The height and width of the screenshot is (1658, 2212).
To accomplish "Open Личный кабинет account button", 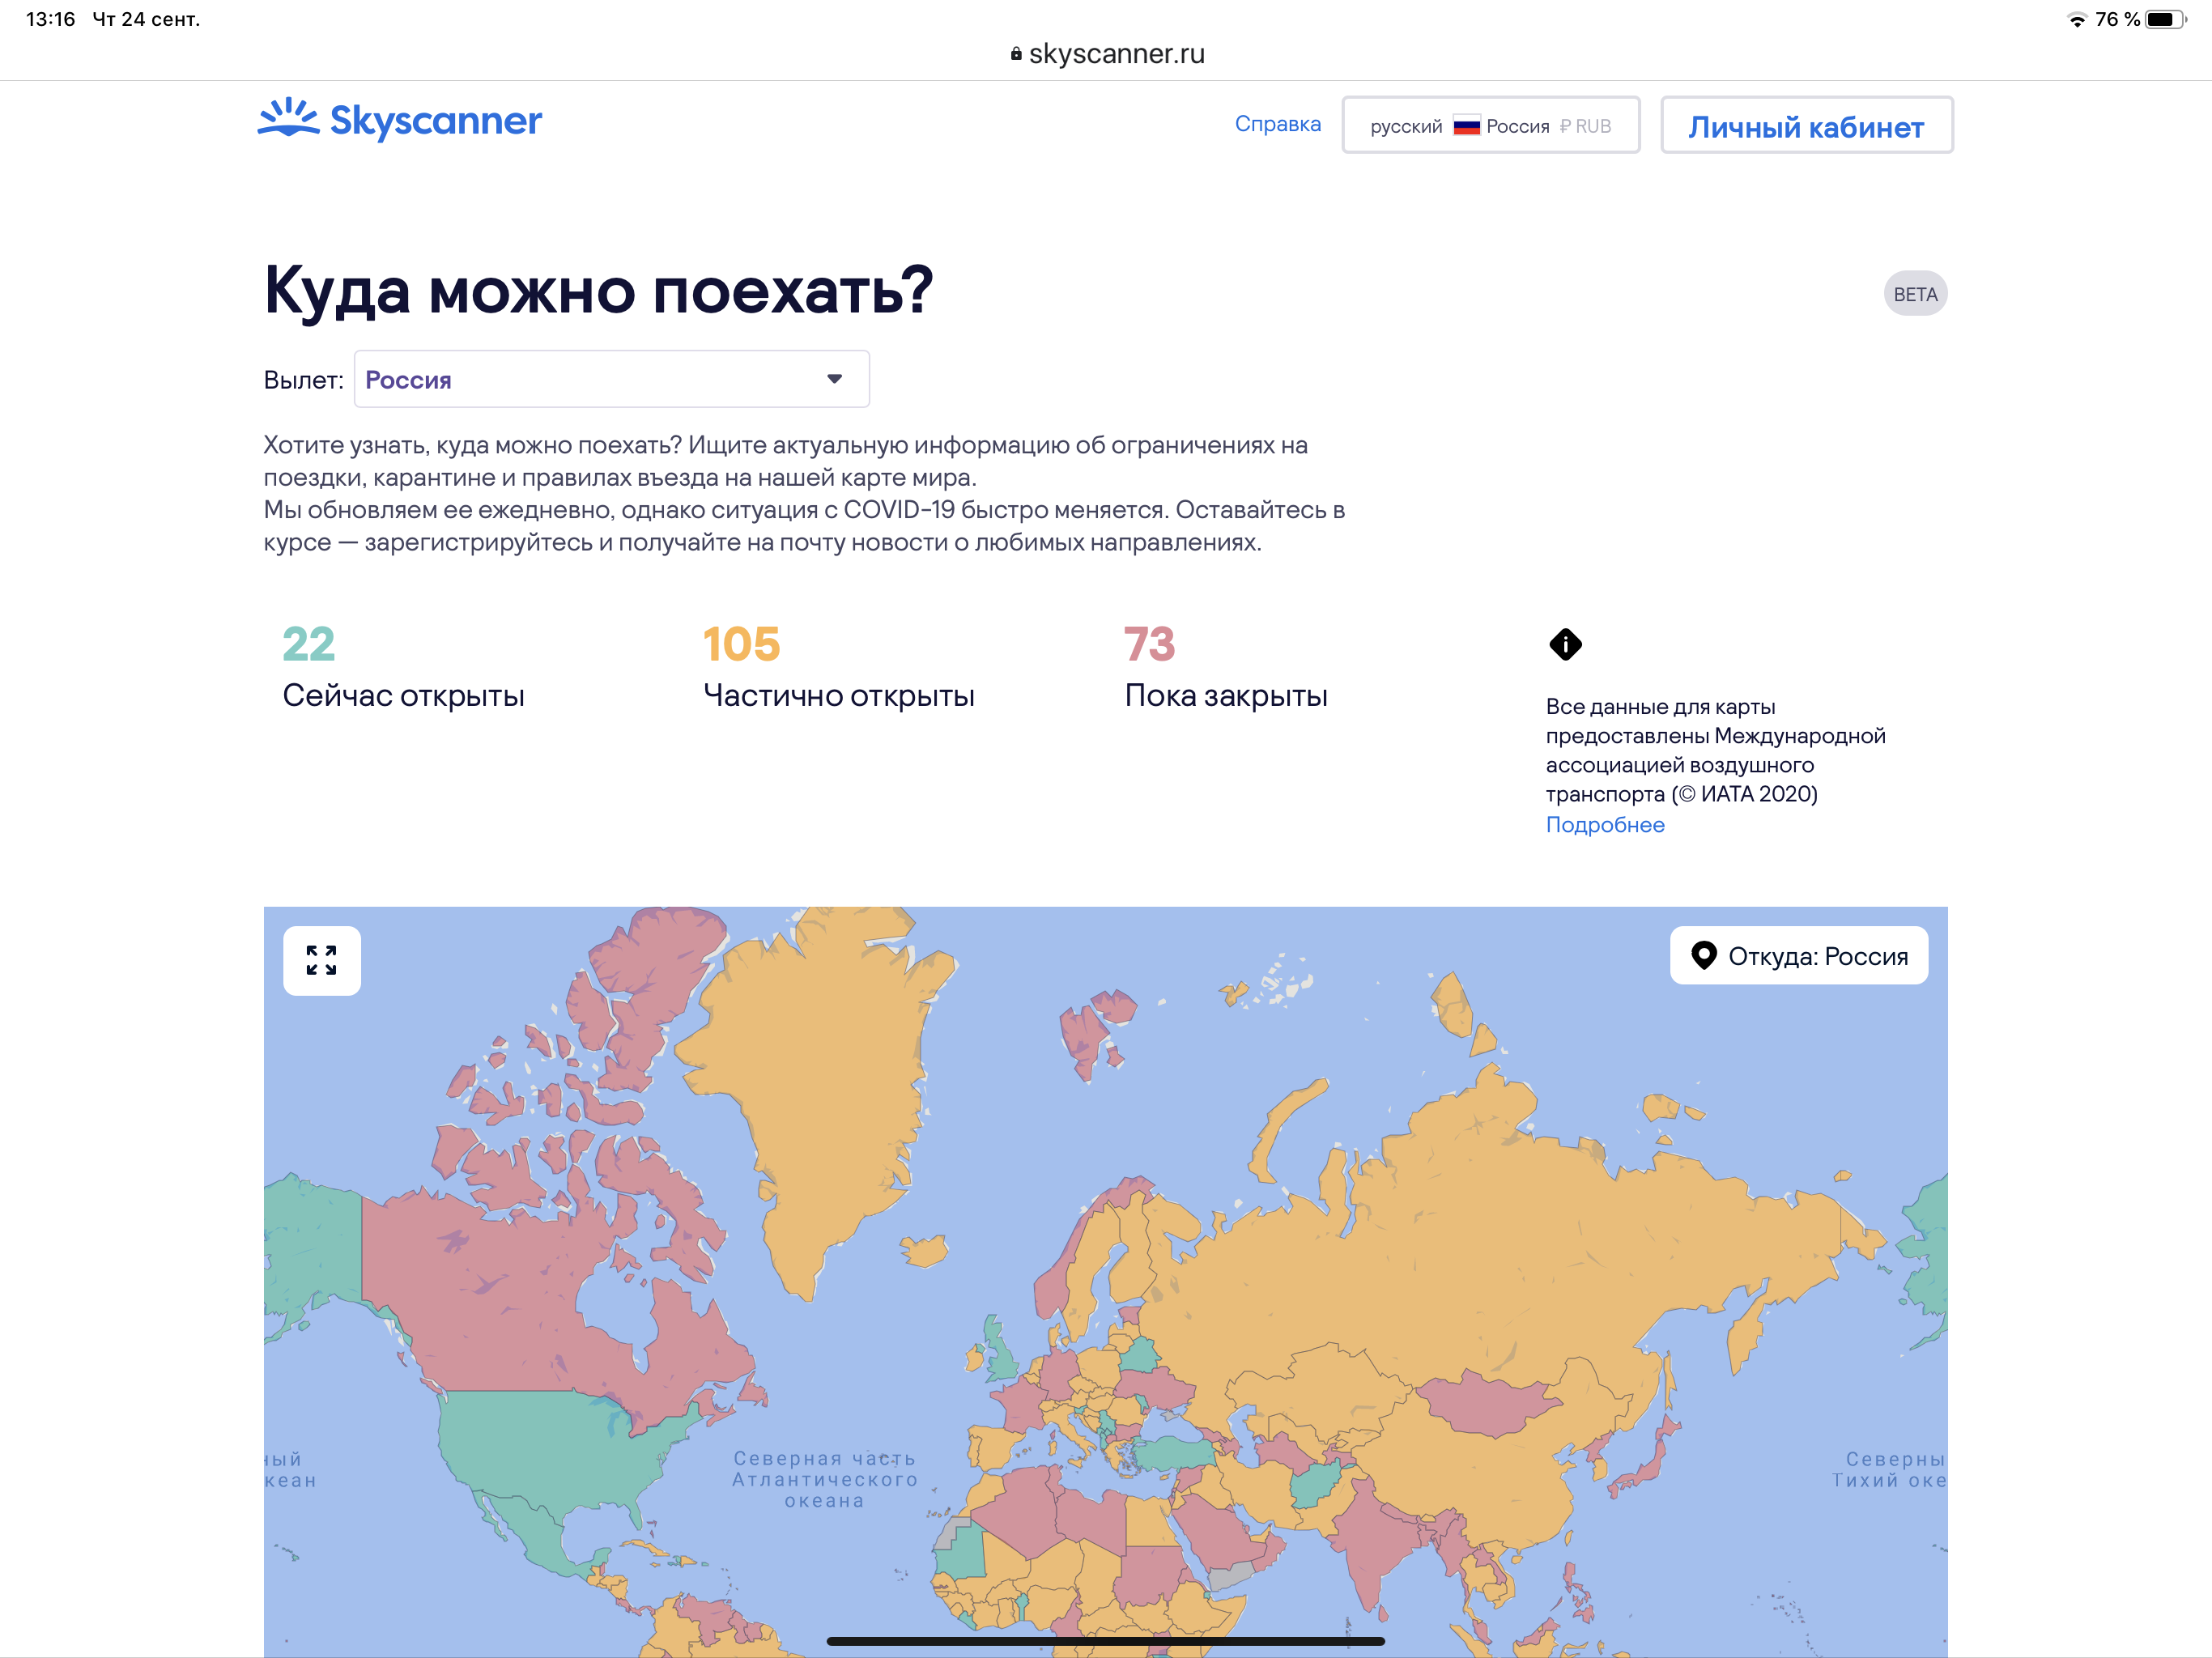I will [x=1806, y=126].
